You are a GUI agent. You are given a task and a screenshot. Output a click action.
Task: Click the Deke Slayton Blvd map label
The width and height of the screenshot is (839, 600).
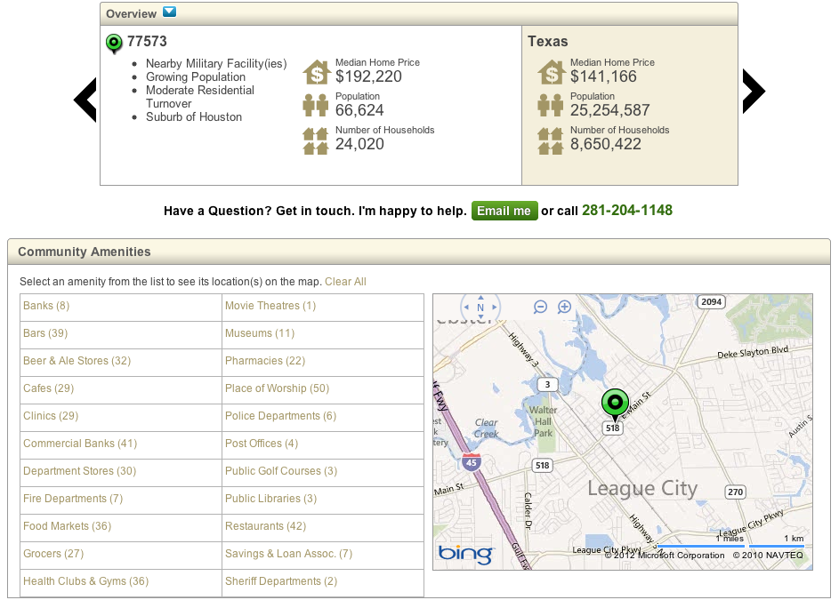tap(753, 352)
